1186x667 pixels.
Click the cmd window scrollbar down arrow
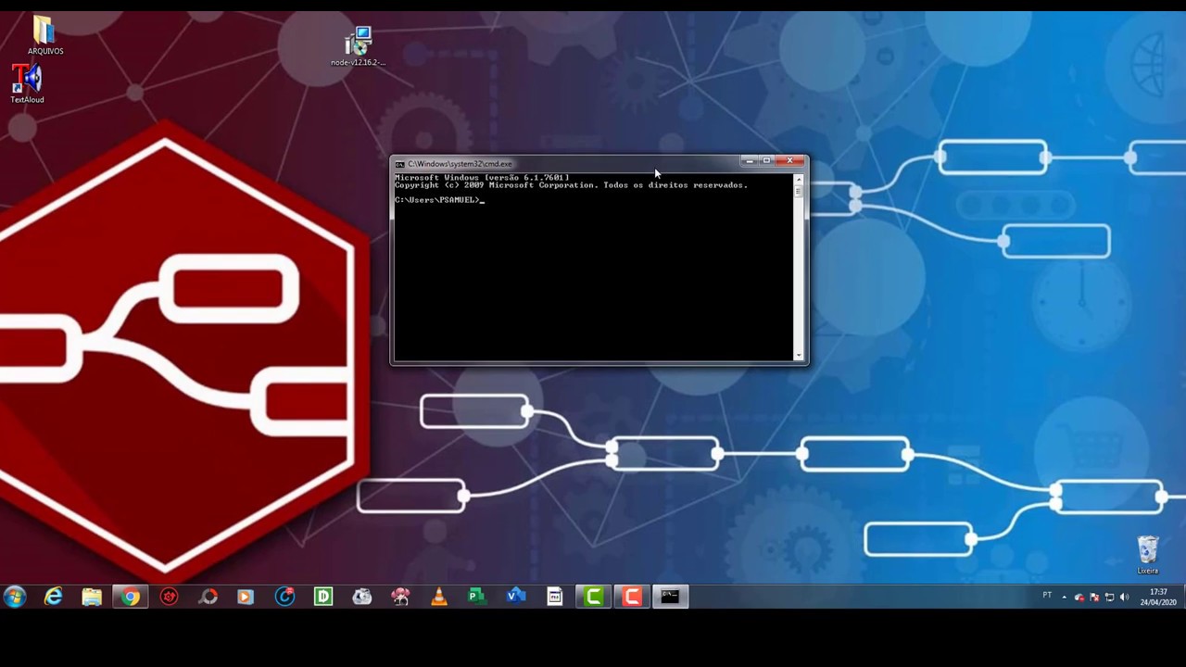799,355
